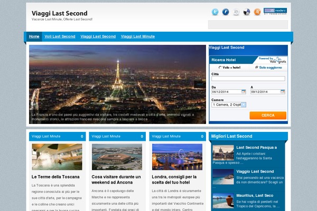Open the Londra hotel article title
317x211 pixels.
pyautogui.click(x=174, y=179)
